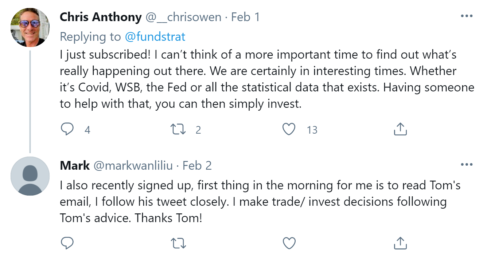Like Chris Anthony's tweet

[x=289, y=129]
